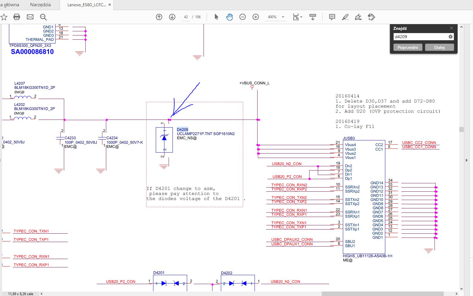Switch to the Narzędzia tab

tap(40, 5)
